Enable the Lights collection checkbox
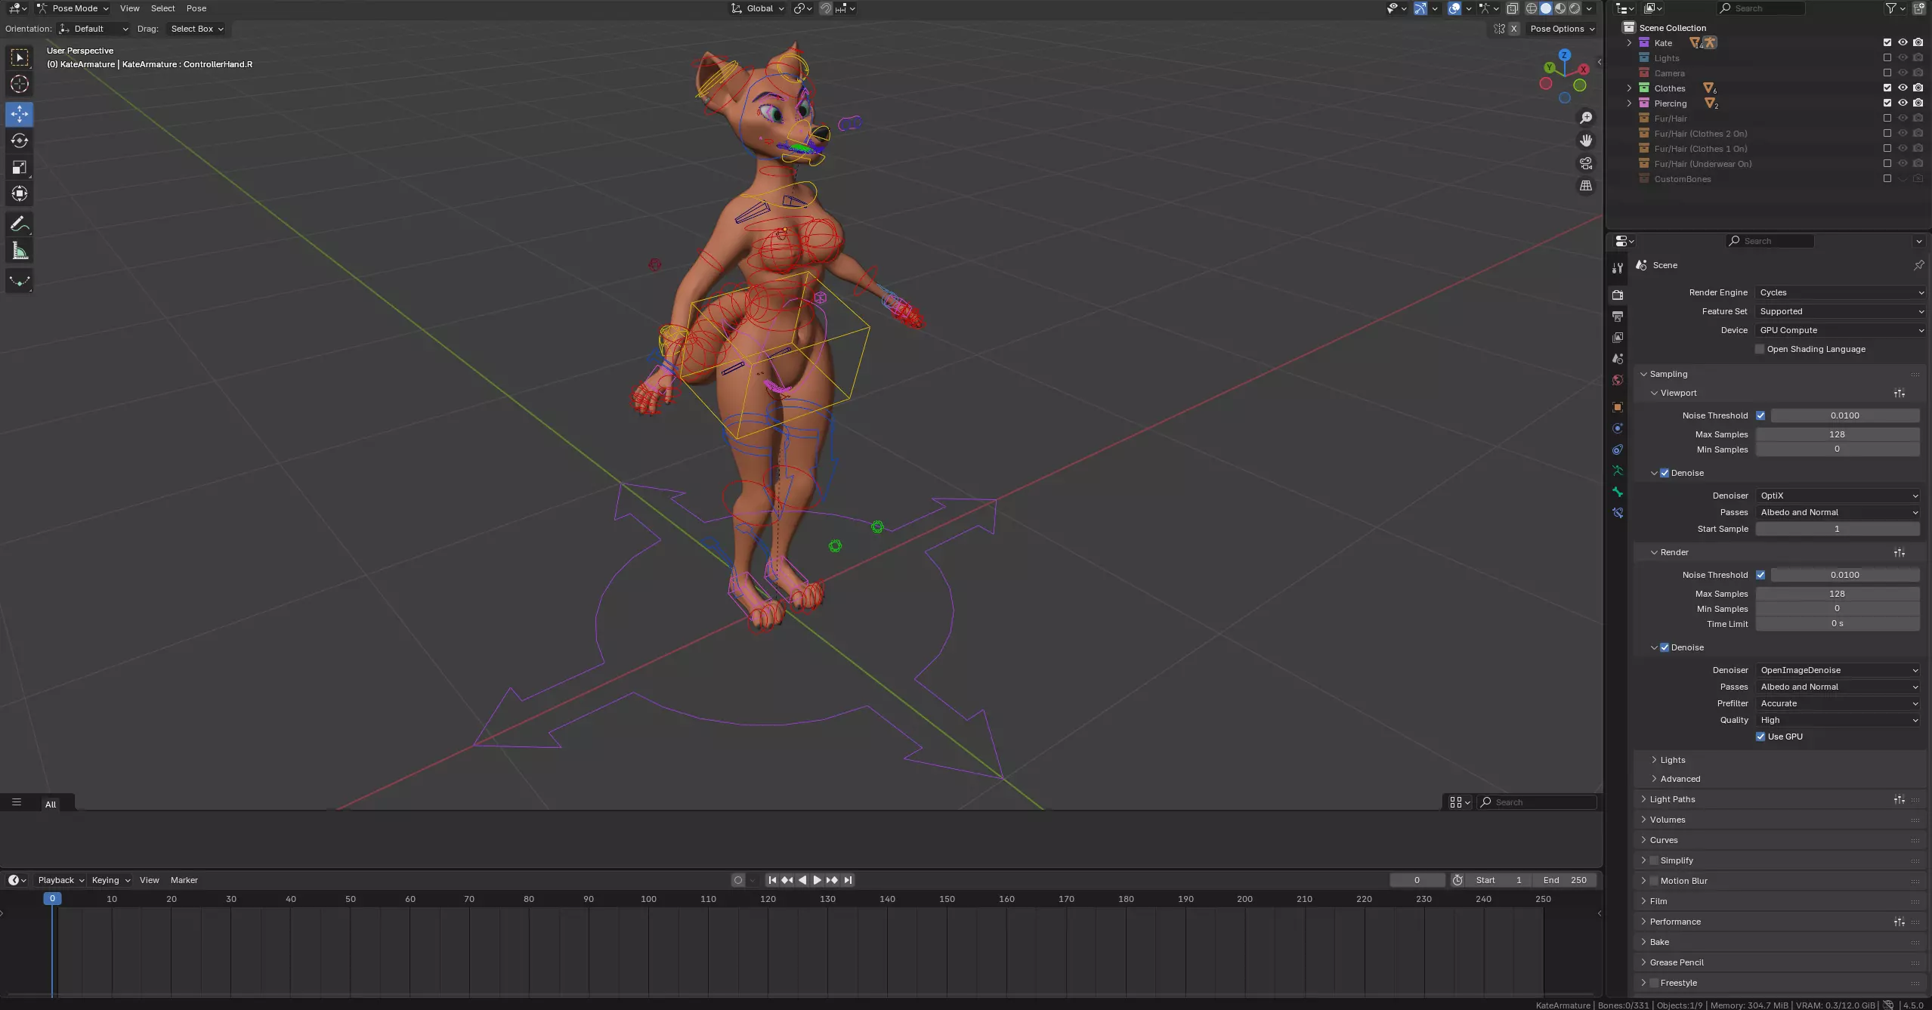Image resolution: width=1932 pixels, height=1010 pixels. coord(1887,57)
